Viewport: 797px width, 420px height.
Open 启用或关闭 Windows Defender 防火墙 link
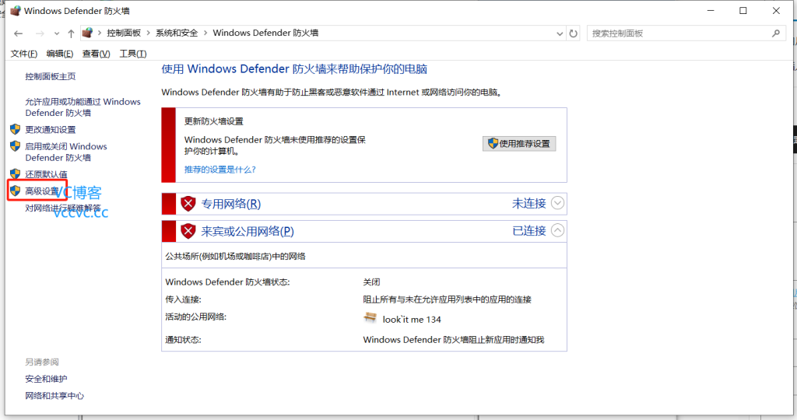(66, 152)
